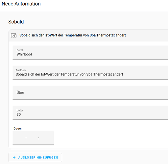Select the Whirlpool device text
The width and height of the screenshot is (168, 164).
(24, 54)
